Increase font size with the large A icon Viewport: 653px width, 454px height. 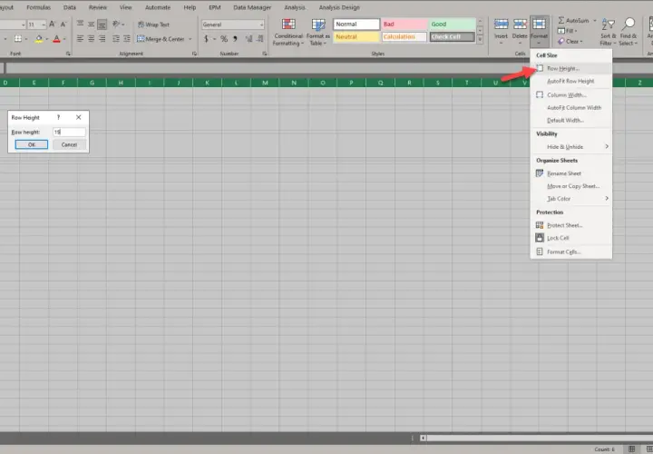[x=52, y=25]
